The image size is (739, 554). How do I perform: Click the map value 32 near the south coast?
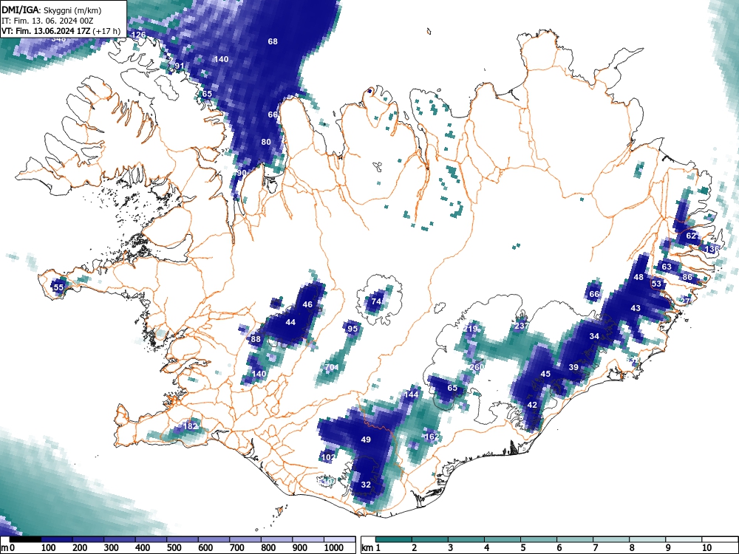[x=366, y=484]
